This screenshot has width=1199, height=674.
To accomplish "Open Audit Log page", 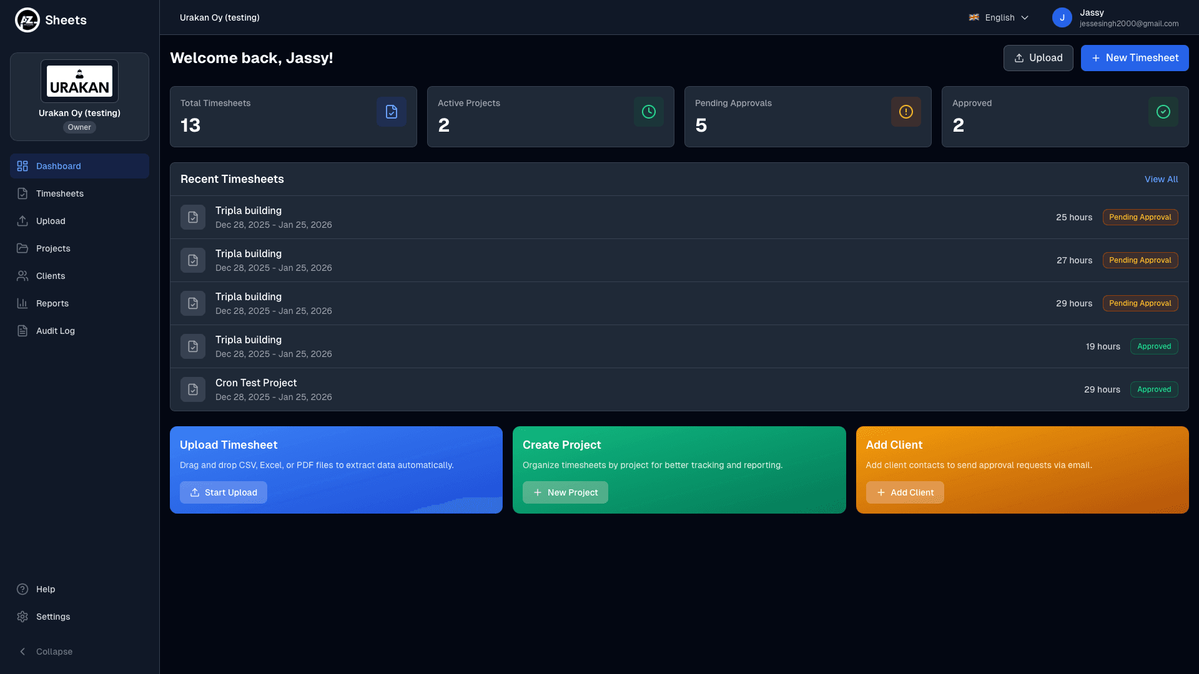I will (55, 331).
